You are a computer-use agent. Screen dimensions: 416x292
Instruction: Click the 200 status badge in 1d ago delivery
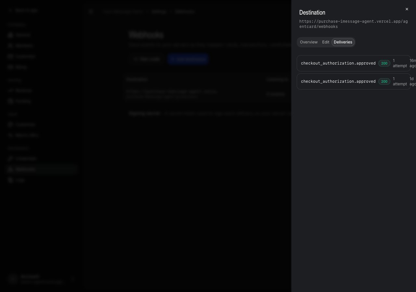(x=384, y=81)
